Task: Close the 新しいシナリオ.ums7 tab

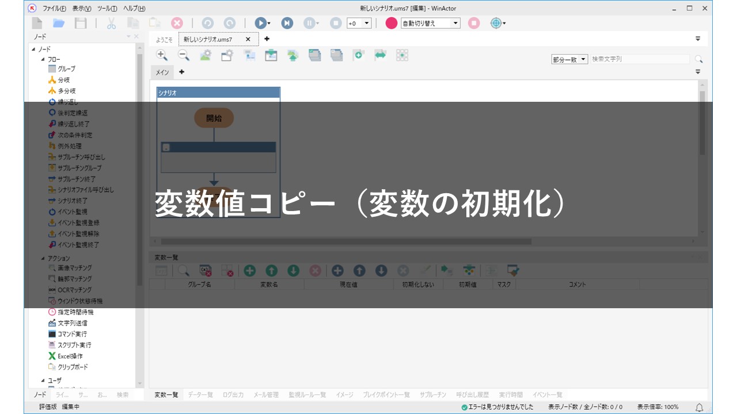Action: click(x=248, y=39)
